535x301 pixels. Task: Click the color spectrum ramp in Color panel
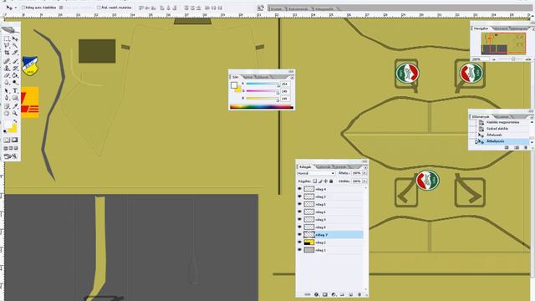262,107
